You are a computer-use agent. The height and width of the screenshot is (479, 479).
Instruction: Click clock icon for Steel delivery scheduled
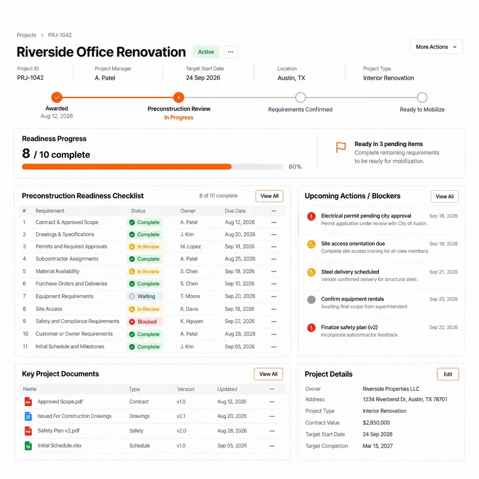(x=311, y=272)
